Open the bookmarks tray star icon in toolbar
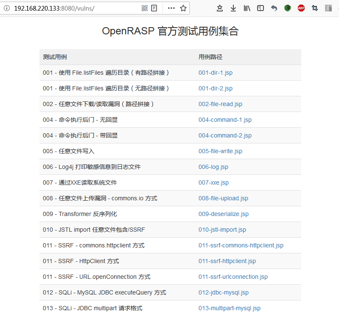 click(220, 8)
